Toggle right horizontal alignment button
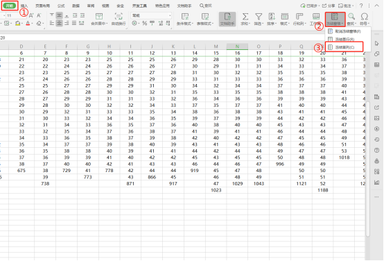Viewport: 384px width, 261px height. tap(67, 24)
